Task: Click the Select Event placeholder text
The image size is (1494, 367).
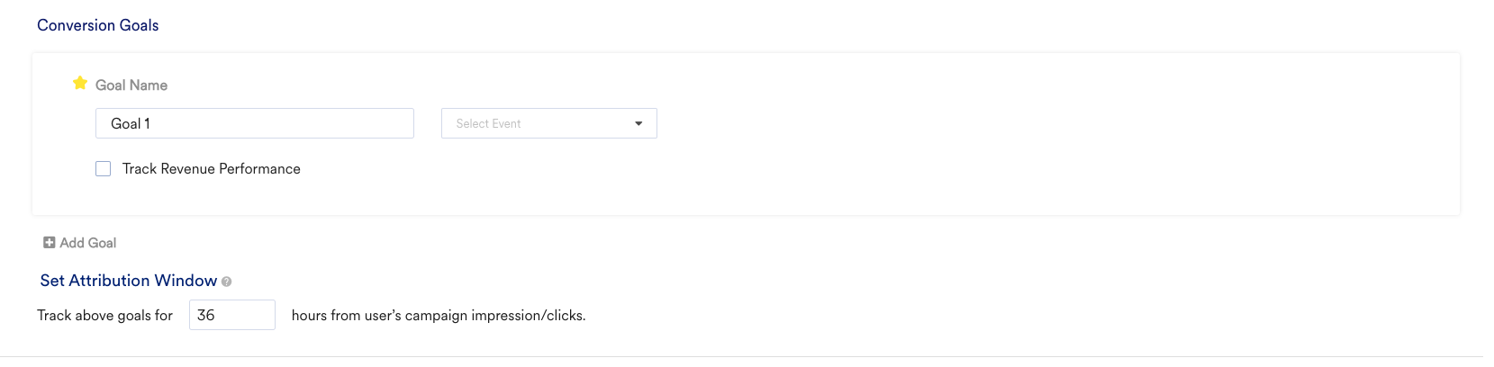Action: point(488,123)
